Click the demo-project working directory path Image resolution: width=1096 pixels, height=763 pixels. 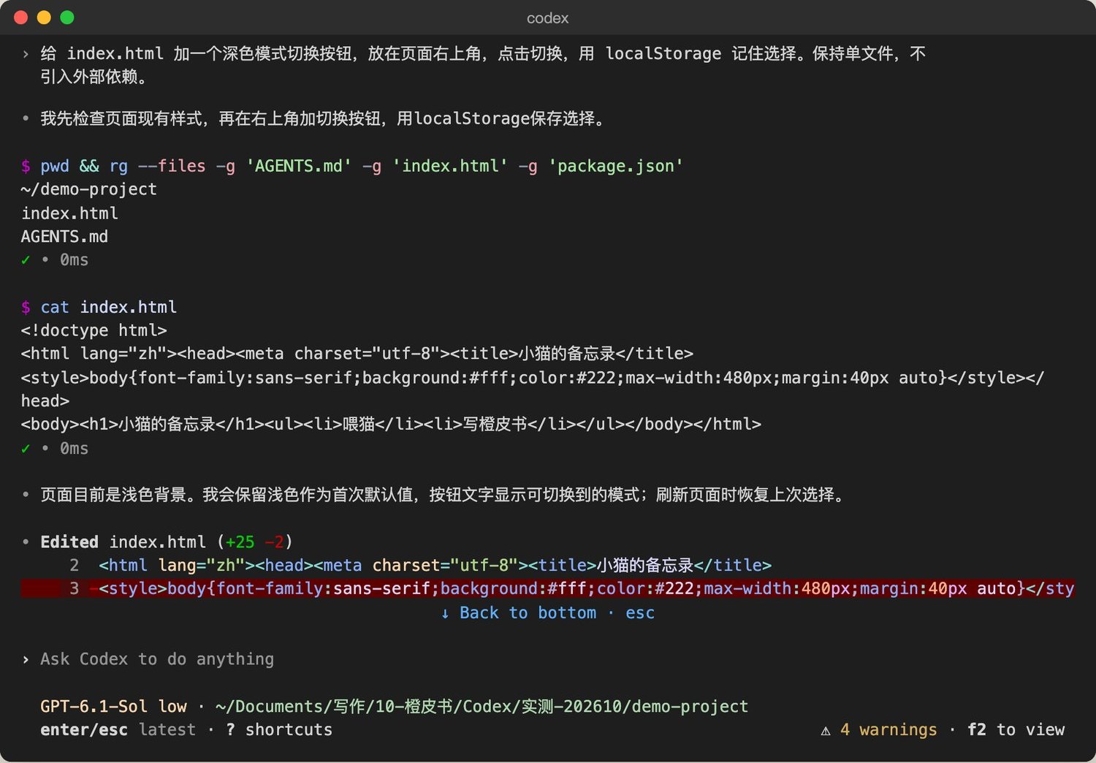482,706
